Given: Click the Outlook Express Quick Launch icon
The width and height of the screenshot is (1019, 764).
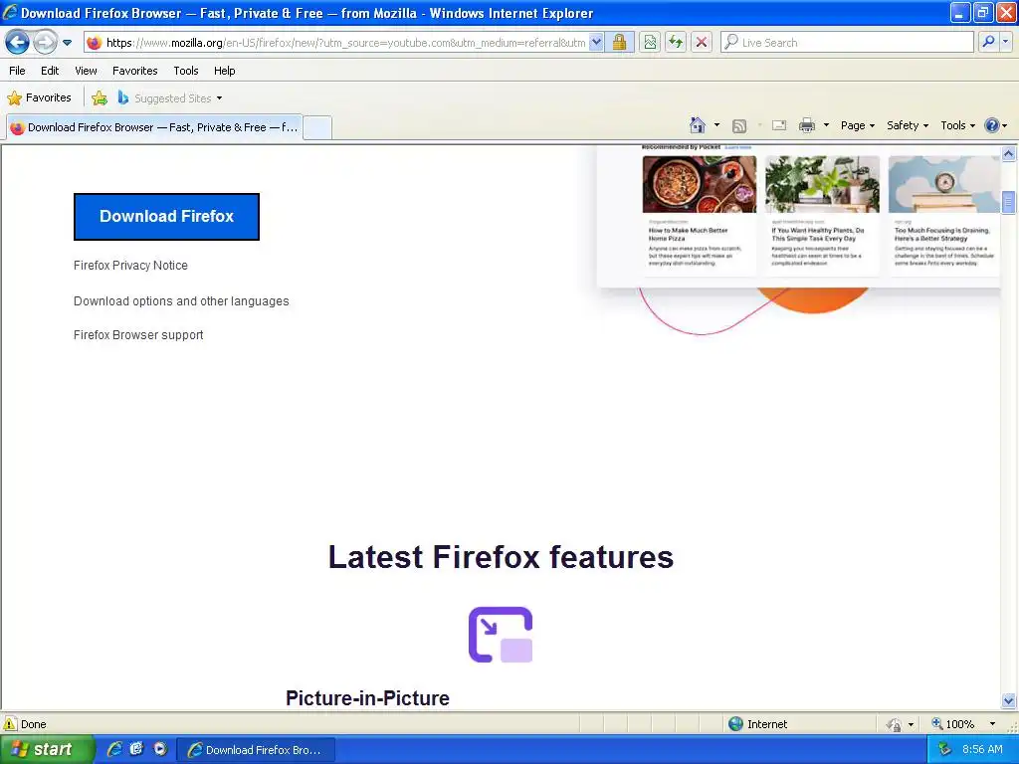Looking at the screenshot, I should 136,750.
